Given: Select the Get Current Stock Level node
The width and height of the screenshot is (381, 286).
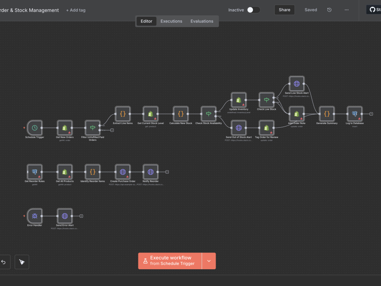Looking at the screenshot, I should [x=150, y=114].
